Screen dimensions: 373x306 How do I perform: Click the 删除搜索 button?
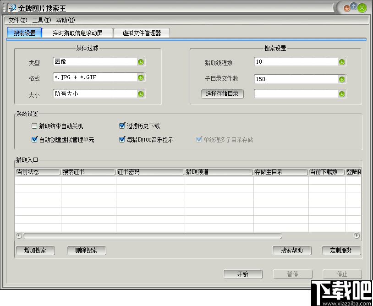coord(86,251)
